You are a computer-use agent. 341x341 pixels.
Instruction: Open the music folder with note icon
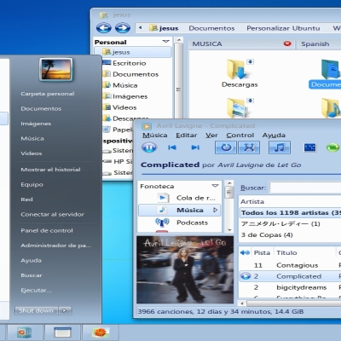coord(331,107)
